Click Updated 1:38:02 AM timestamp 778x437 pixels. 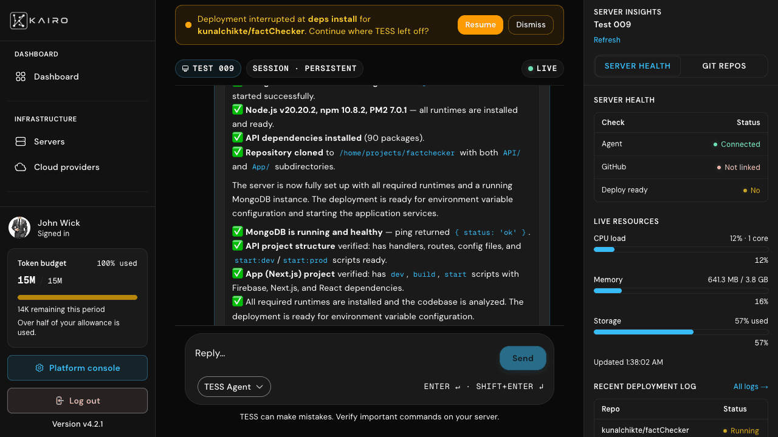point(628,362)
